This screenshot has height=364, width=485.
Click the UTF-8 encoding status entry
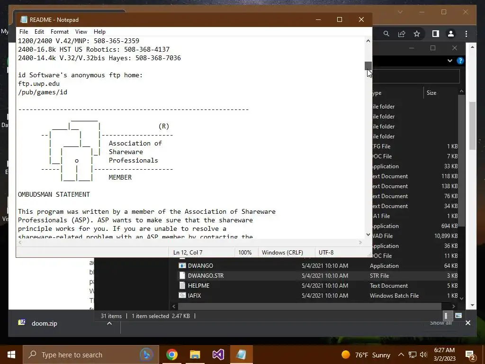coord(326,253)
